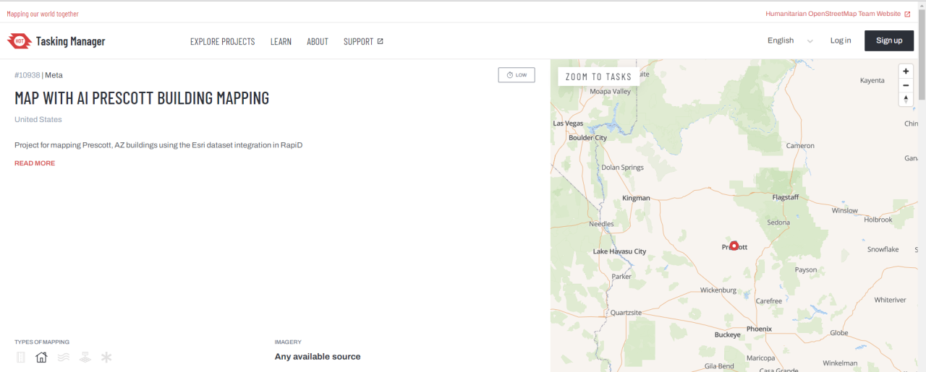This screenshot has width=926, height=372.
Task: Click the Types of Mapping heading
Action: click(42, 342)
